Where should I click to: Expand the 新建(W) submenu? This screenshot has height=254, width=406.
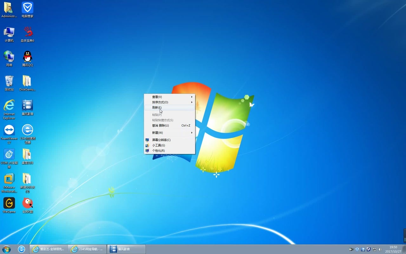[169, 133]
